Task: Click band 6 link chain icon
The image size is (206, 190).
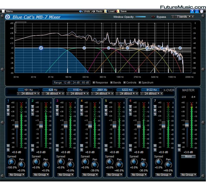Action: click(130, 146)
